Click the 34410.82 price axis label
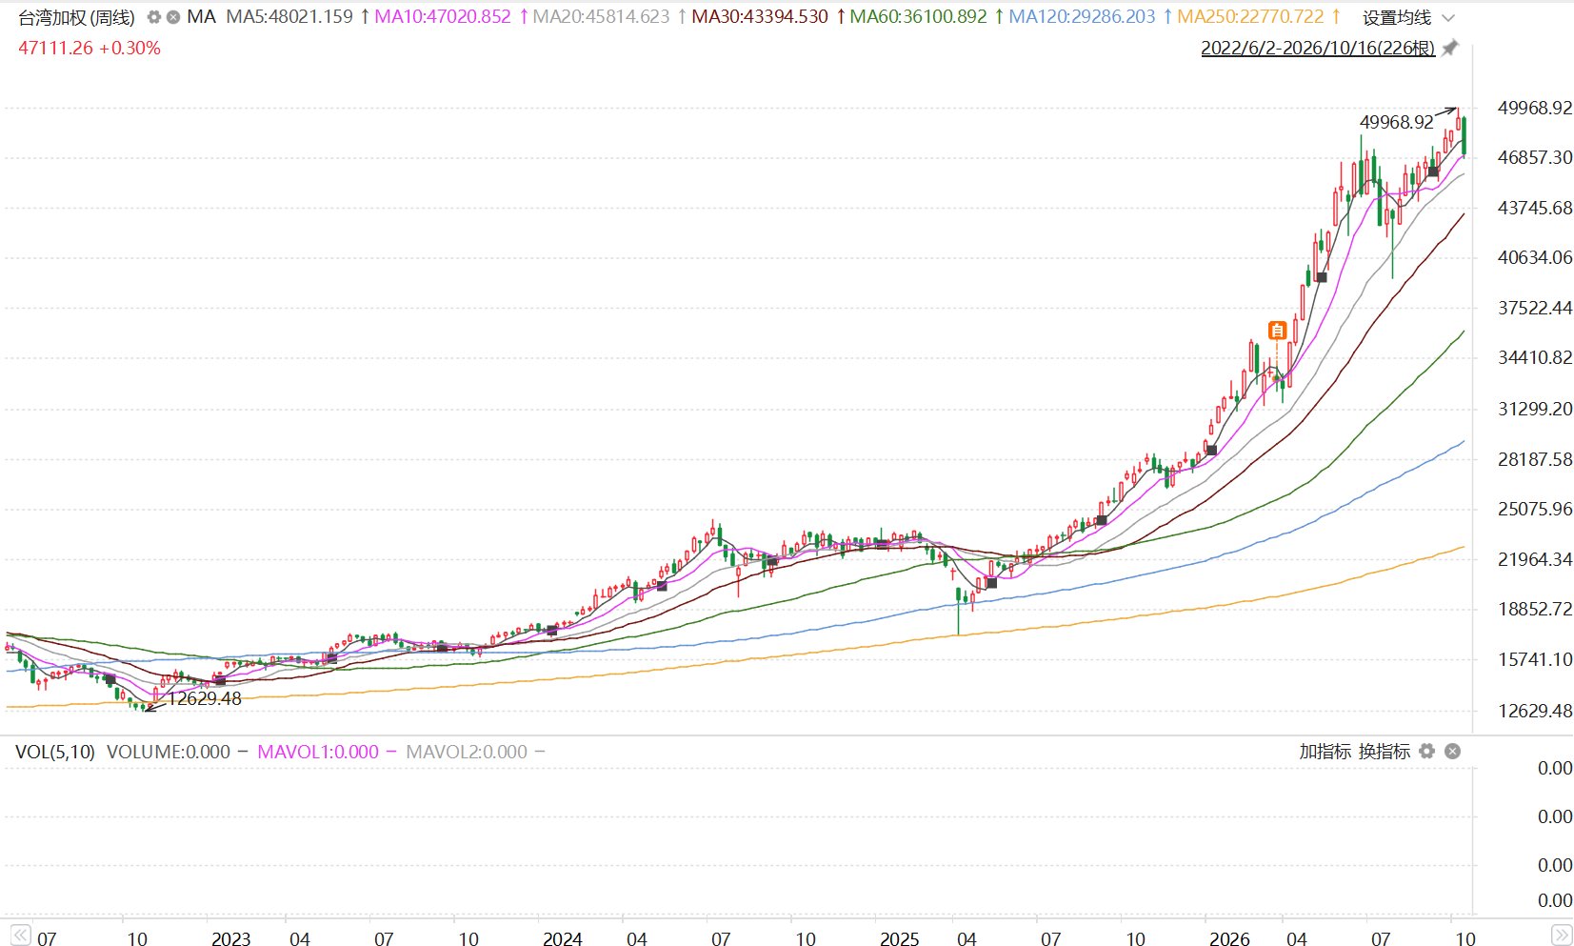The image size is (1574, 946). [x=1535, y=357]
